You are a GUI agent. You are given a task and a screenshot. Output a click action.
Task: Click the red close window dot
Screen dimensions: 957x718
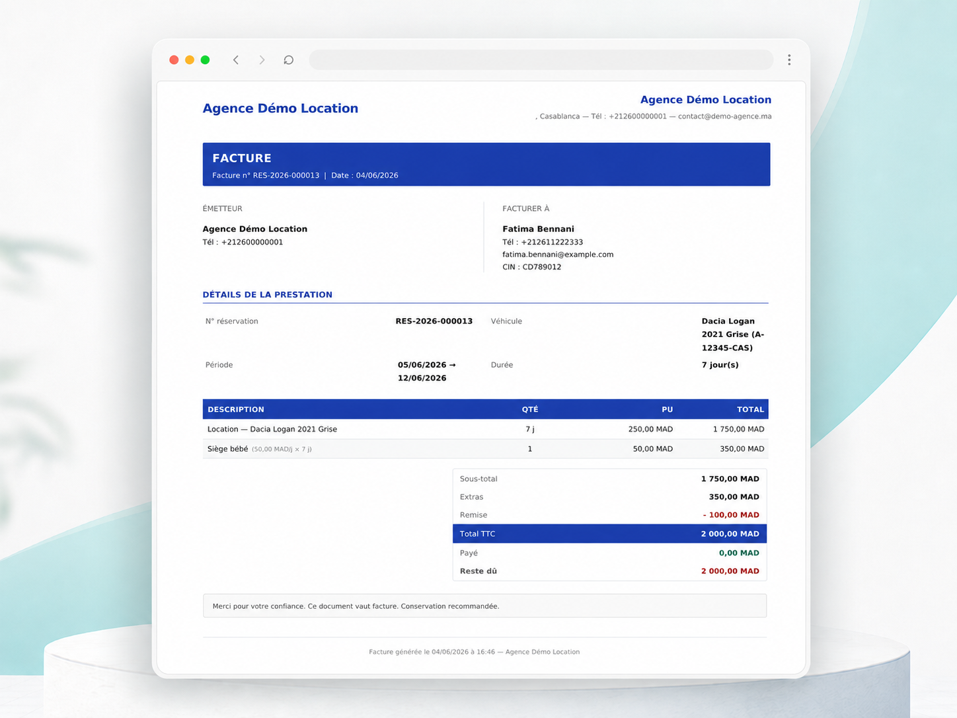(x=174, y=60)
